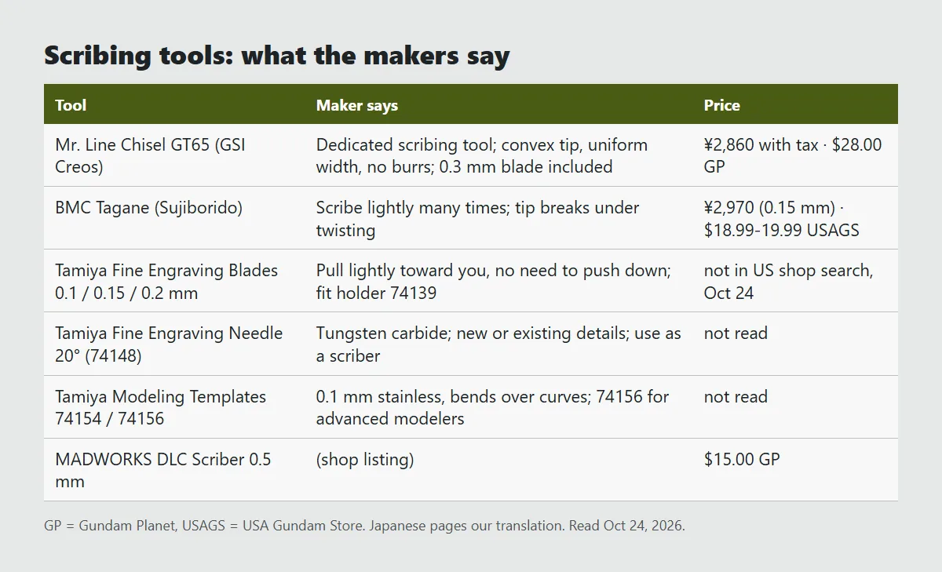Click the $15.00 GP price cell
Image resolution: width=942 pixels, height=572 pixels.
pyautogui.click(x=742, y=459)
